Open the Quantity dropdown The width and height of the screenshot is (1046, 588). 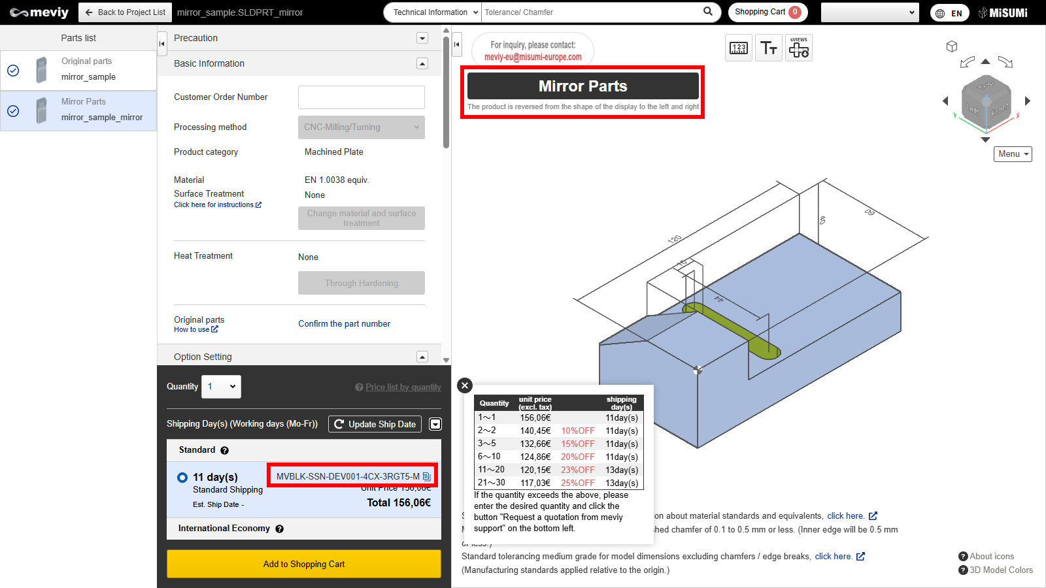(221, 387)
